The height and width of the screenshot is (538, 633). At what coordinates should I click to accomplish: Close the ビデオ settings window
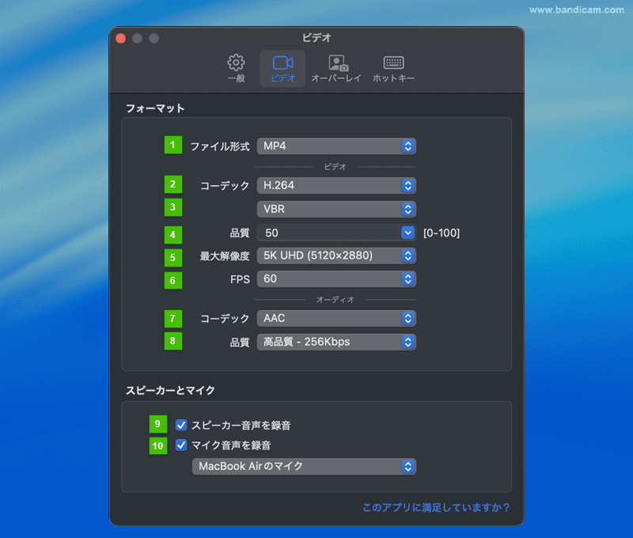(121, 38)
